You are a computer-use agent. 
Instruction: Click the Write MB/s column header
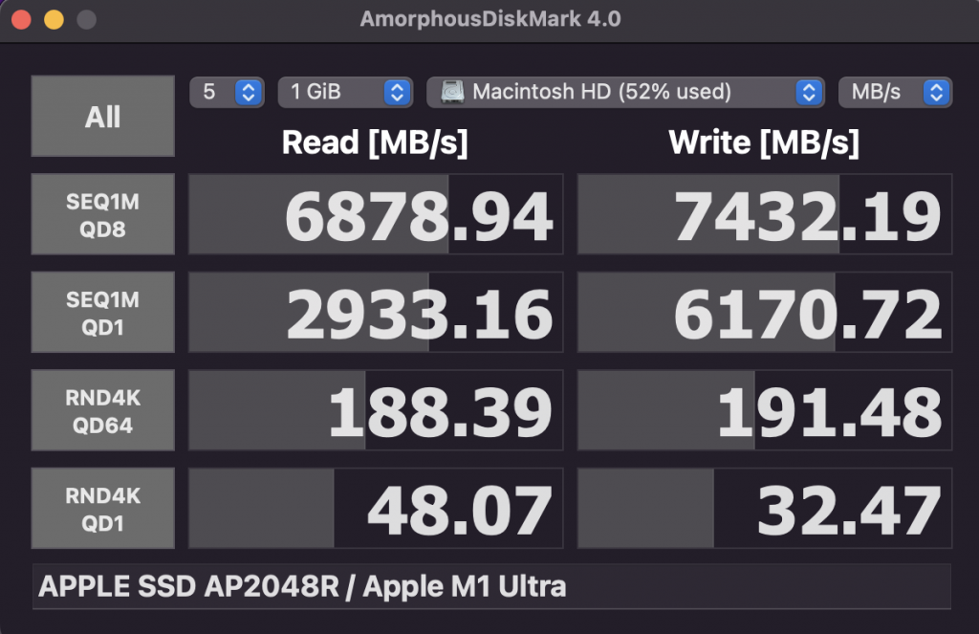[x=766, y=143]
